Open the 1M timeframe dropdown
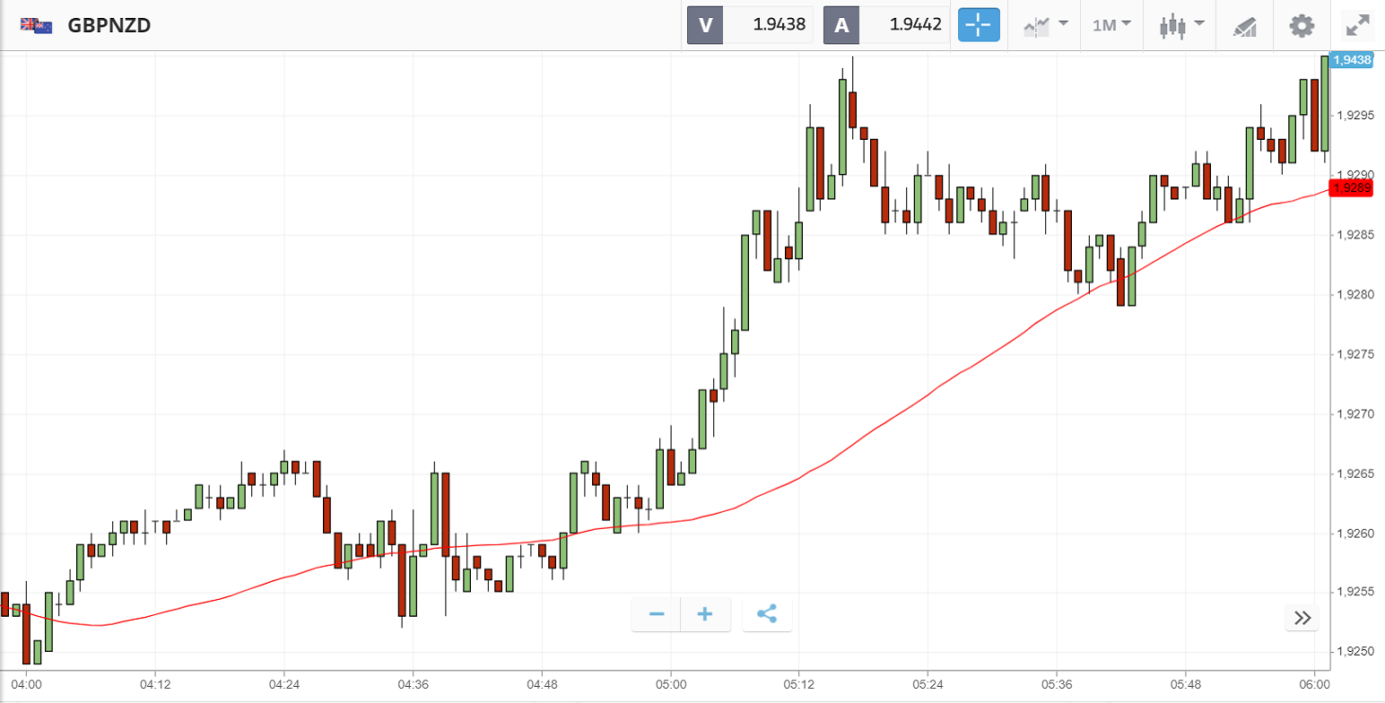Screen dimensions: 1385x703 point(1111,25)
